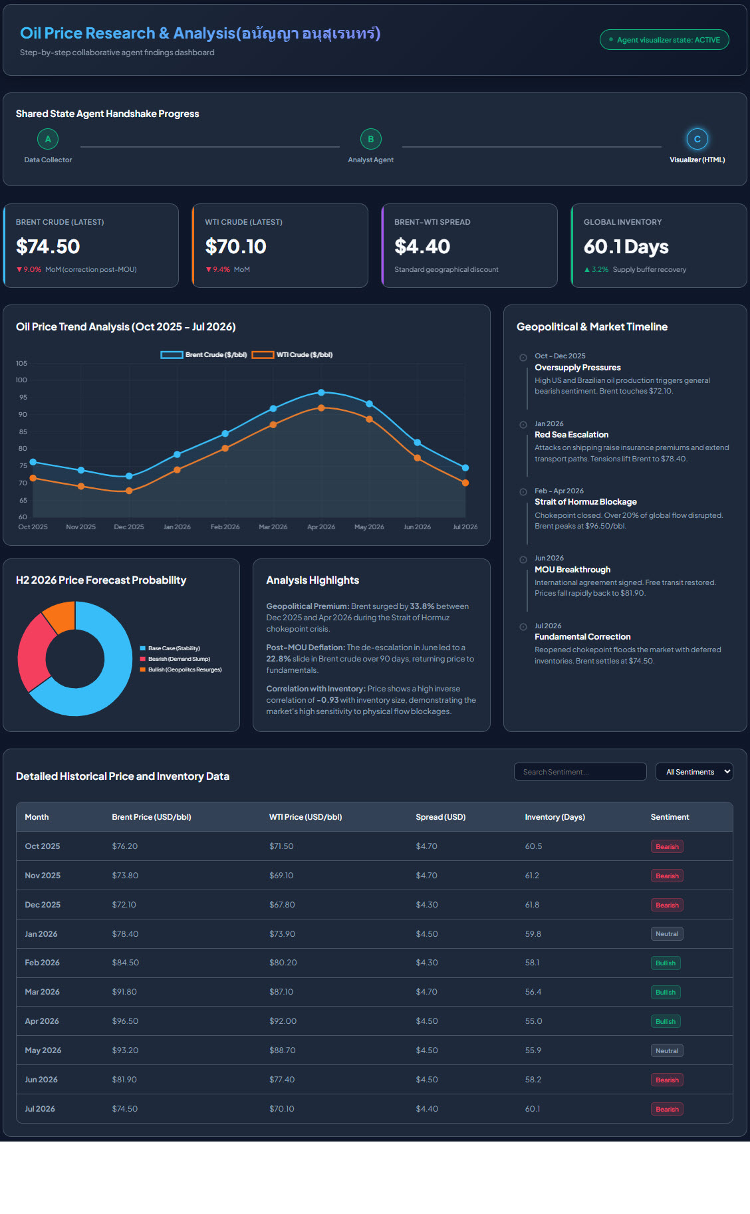Viewport: 750px width, 1214px height.
Task: Toggle Base Case (Stability) legend item
Action: tap(170, 648)
